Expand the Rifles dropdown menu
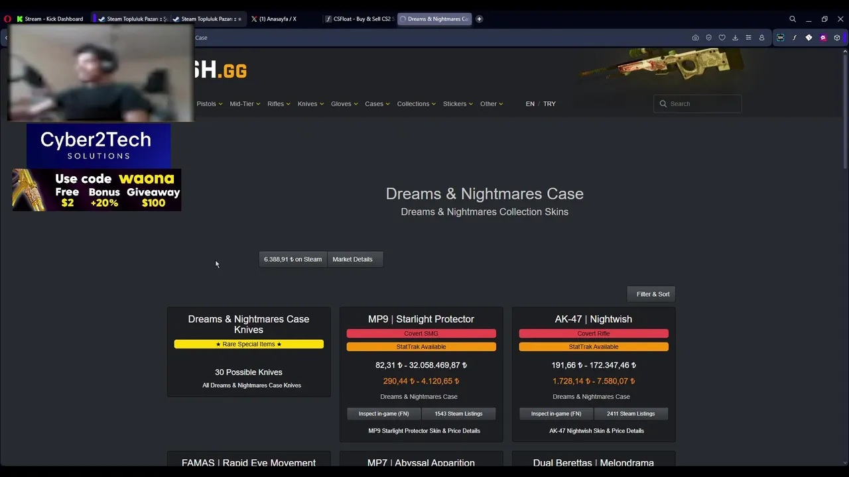Screen dimensions: 849x477 pos(279,104)
